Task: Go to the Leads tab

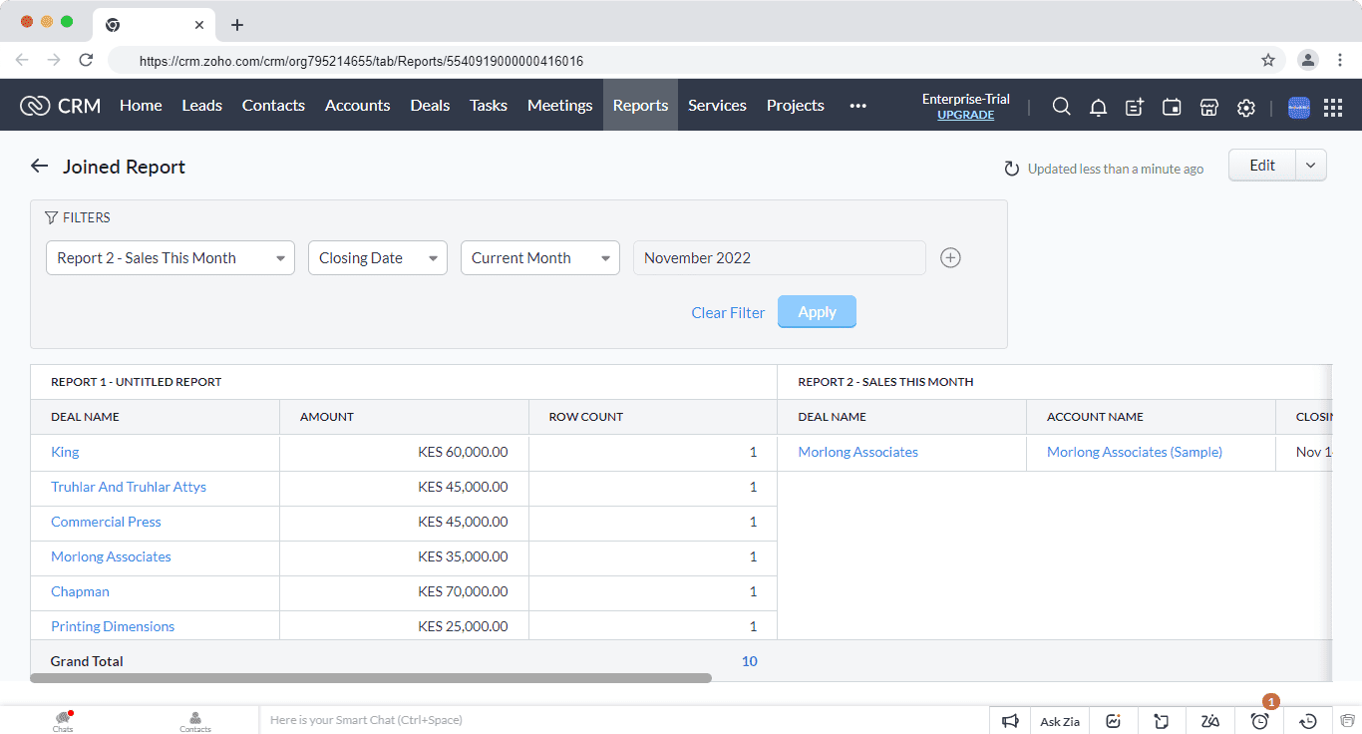Action: [x=202, y=106]
